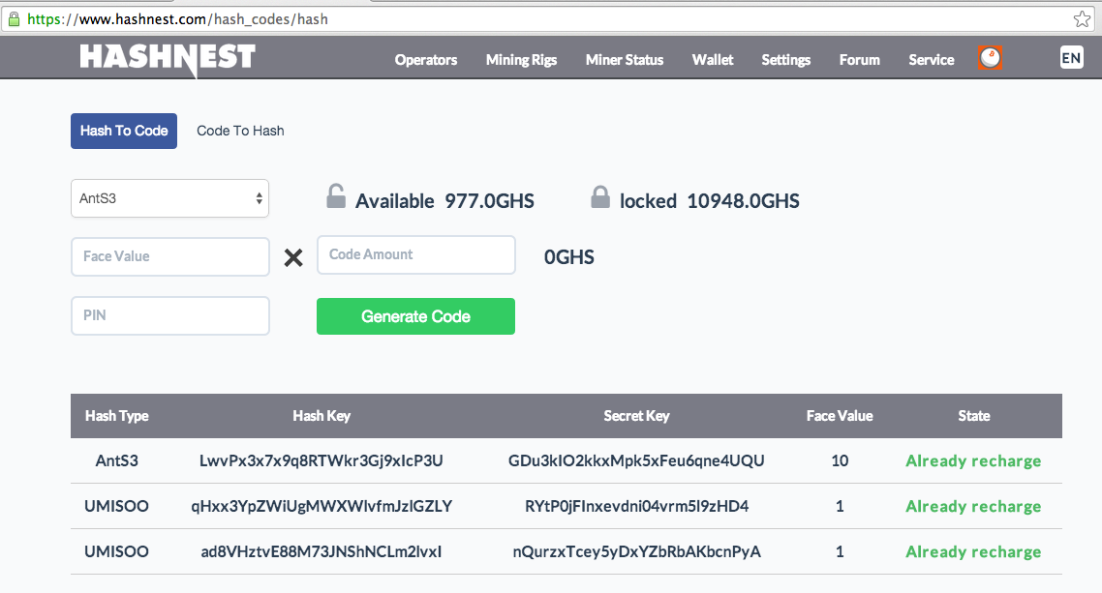Click AntS3 in the first table row
Viewport: 1102px width, 593px height.
pyautogui.click(x=116, y=461)
